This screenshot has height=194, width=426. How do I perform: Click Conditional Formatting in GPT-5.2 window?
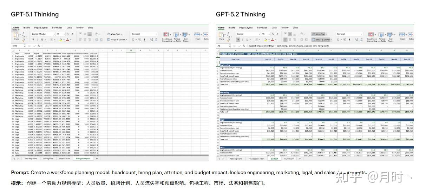(372, 37)
